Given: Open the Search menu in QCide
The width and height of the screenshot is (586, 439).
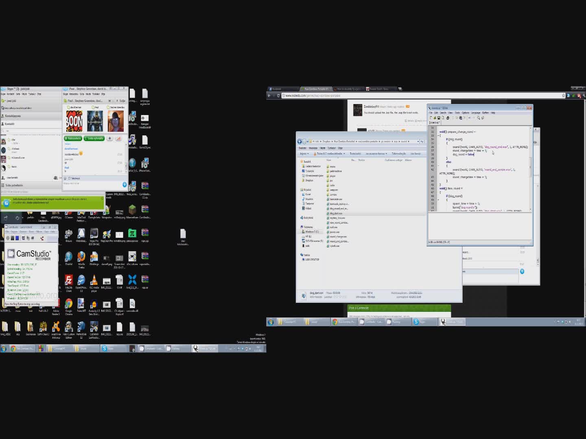Looking at the screenshot, I should click(443, 113).
